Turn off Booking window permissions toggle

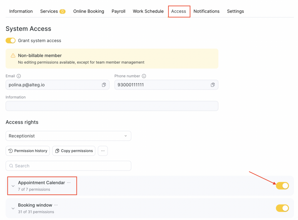click(282, 208)
